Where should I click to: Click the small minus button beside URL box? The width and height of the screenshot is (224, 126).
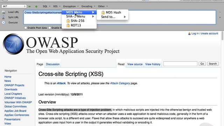220,12
